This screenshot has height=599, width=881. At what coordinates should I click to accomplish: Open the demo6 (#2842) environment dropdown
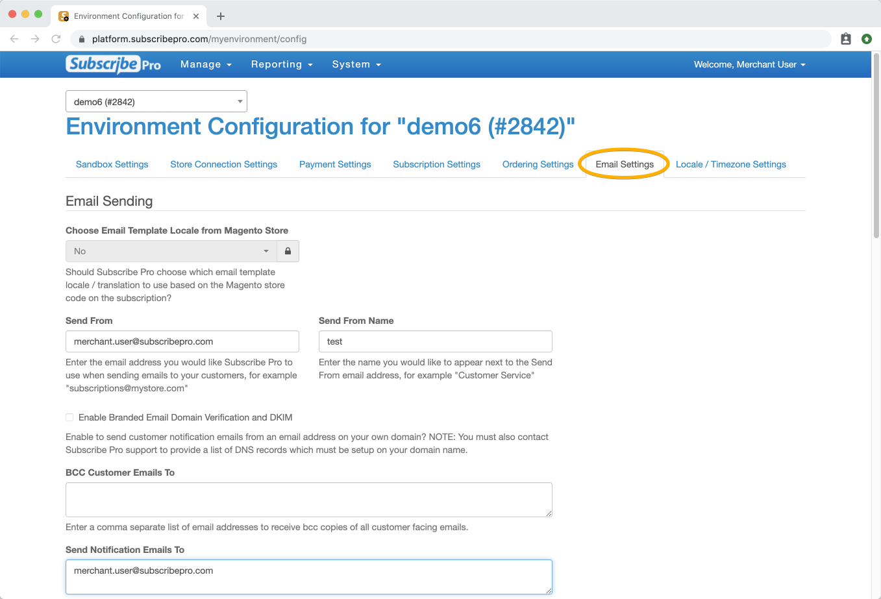click(156, 101)
